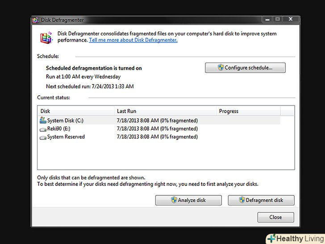Start analysis with Analyze disk button

188,200
